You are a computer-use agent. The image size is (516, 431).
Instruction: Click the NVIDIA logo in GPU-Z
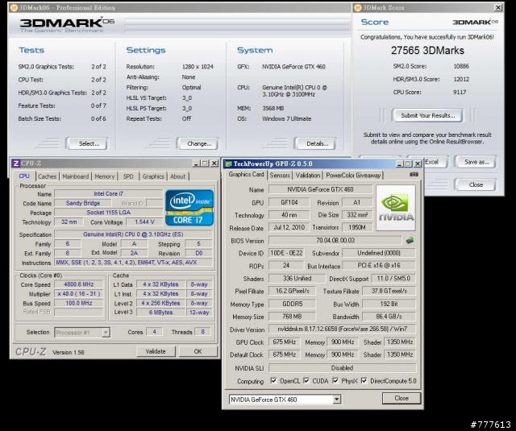pyautogui.click(x=396, y=208)
